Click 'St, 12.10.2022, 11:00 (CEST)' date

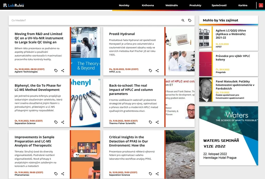pos(123,173)
